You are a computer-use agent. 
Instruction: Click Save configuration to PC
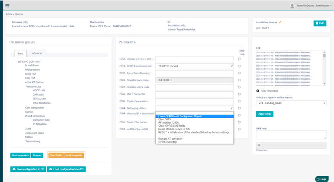point(28,169)
